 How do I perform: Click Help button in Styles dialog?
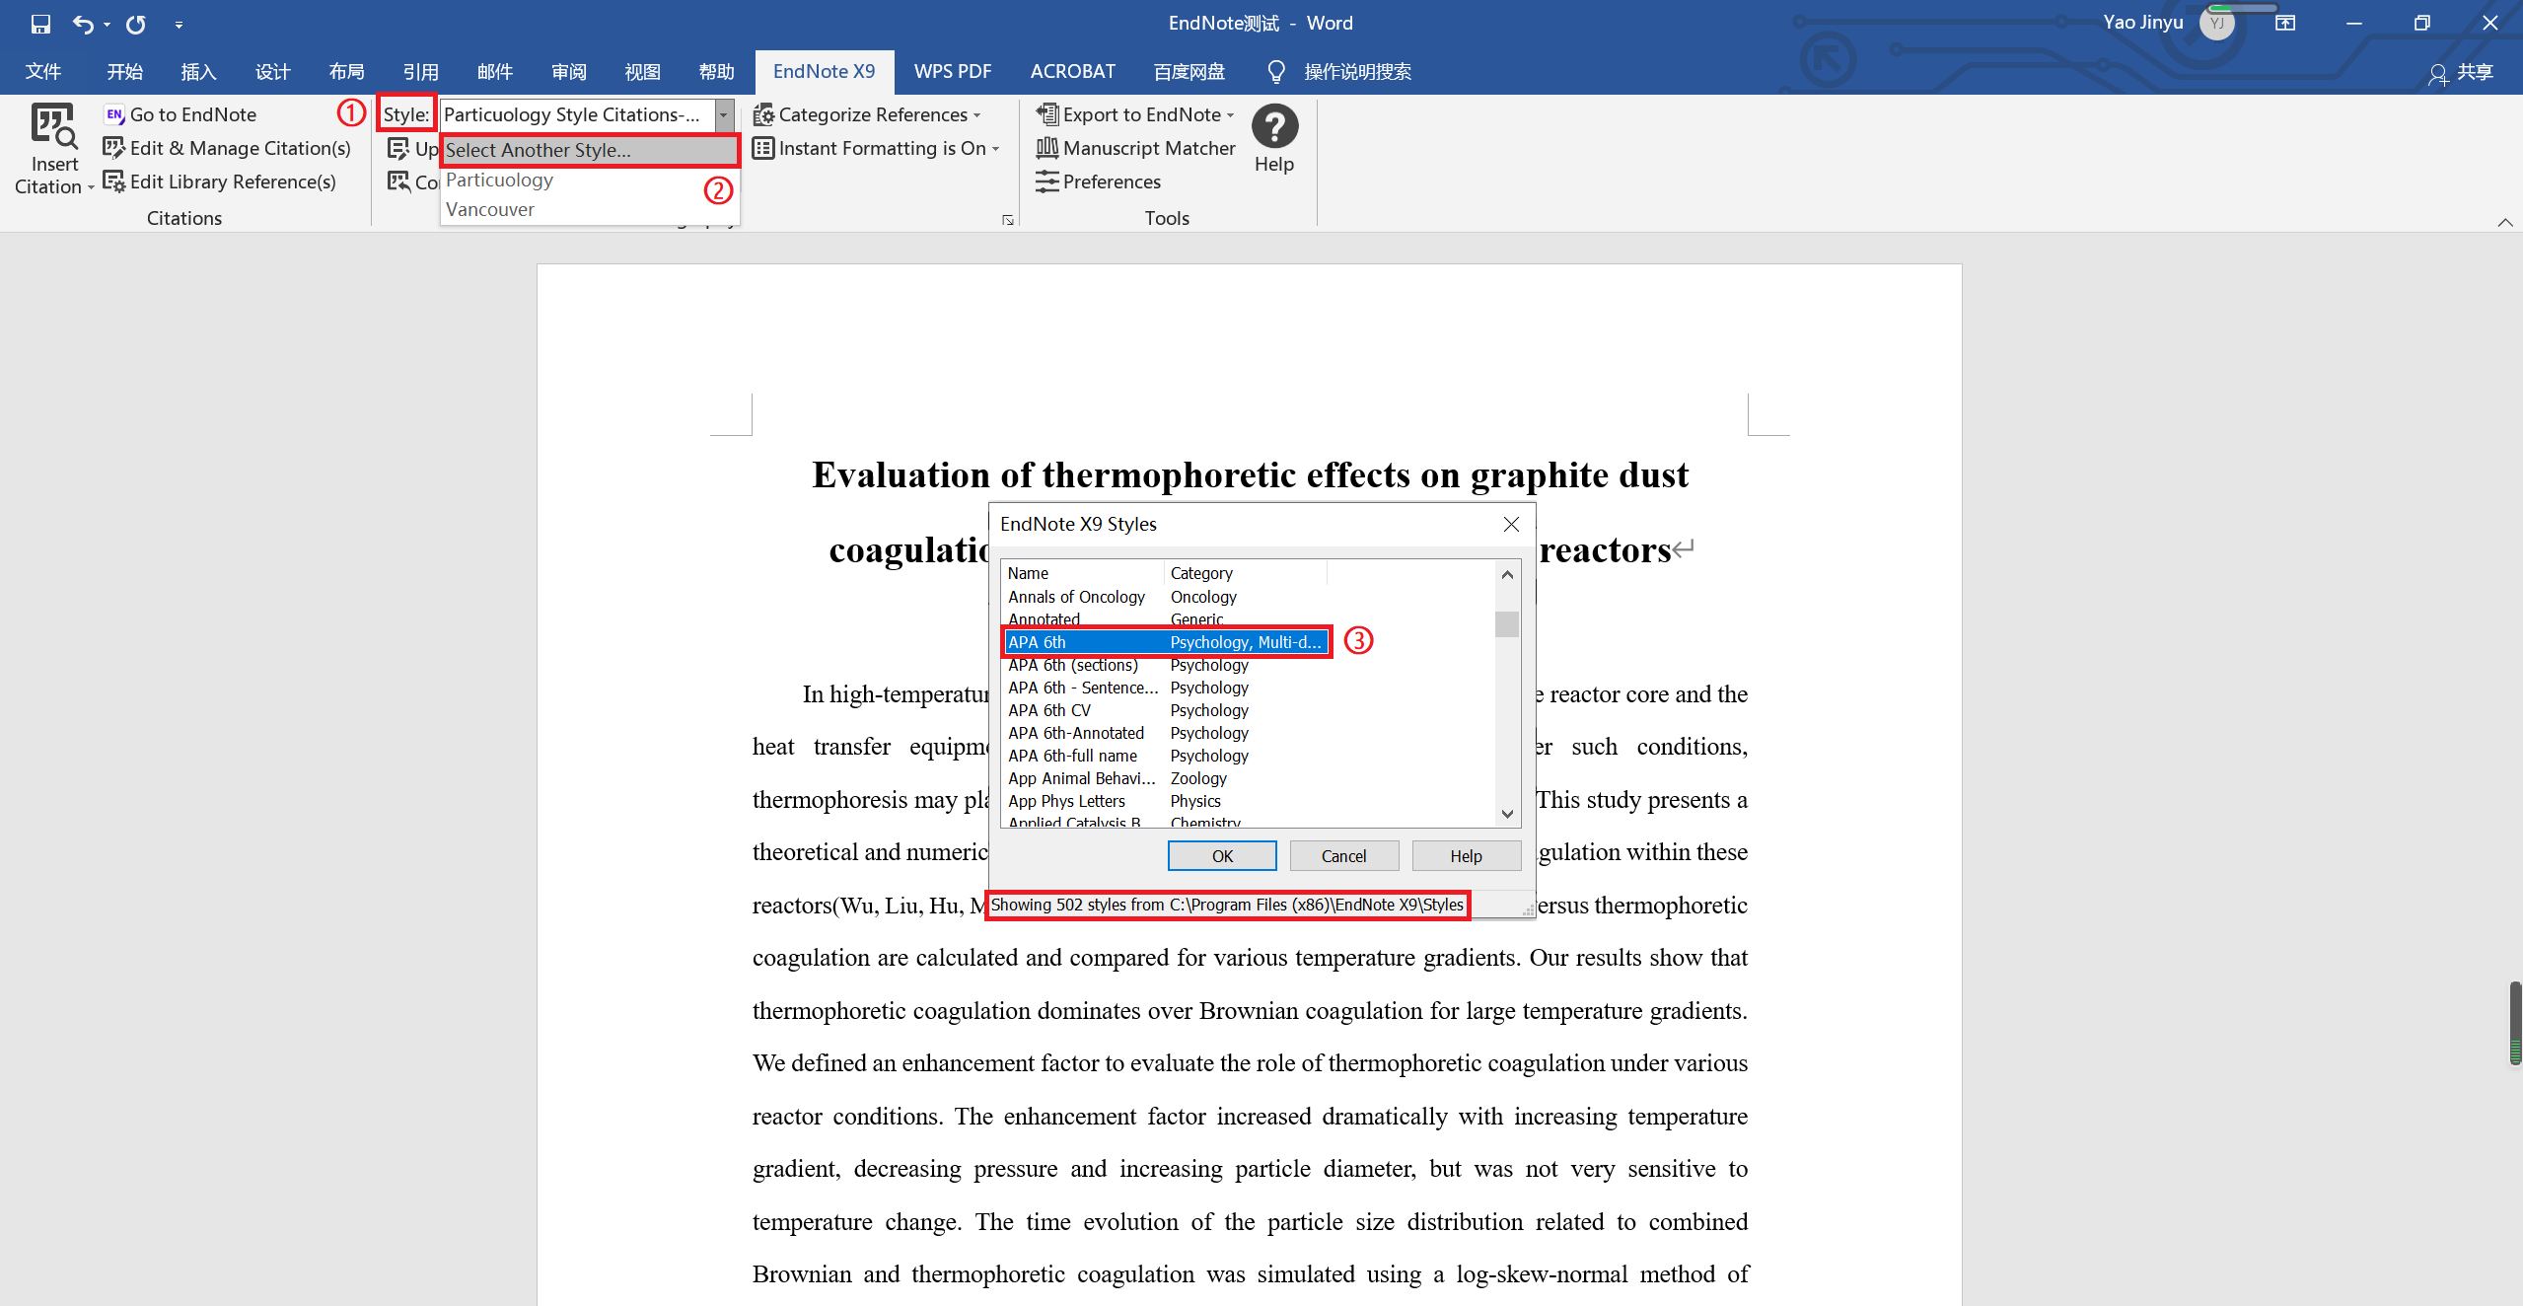(x=1466, y=856)
